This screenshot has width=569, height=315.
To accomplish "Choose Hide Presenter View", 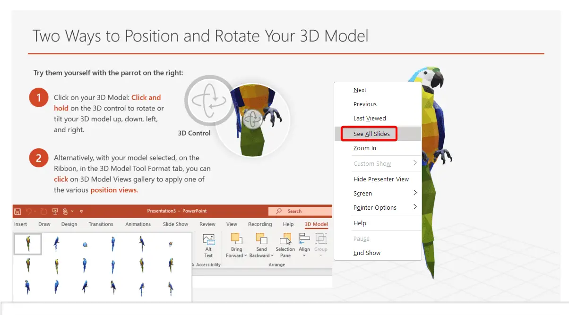I will (377, 179).
